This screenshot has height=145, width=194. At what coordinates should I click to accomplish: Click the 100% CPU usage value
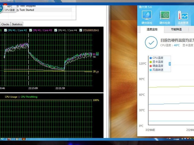tap(96, 100)
